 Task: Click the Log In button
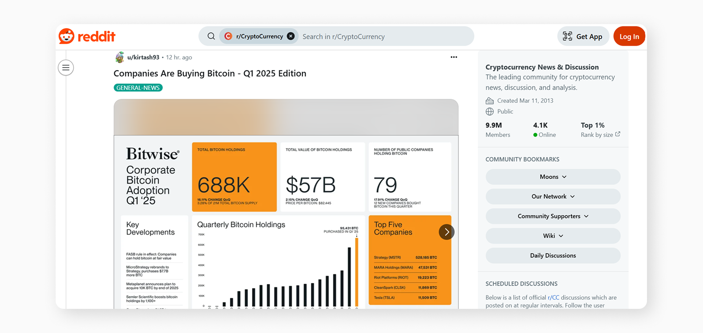pos(629,36)
